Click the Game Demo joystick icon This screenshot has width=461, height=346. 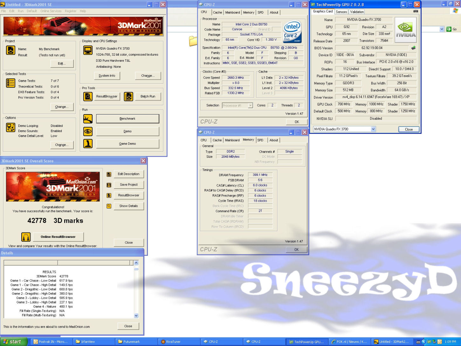click(x=88, y=143)
